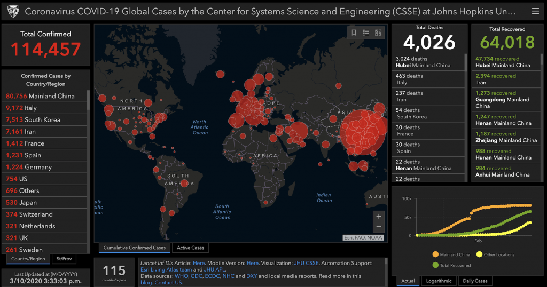The width and height of the screenshot is (547, 287).
Task: Open the hamburger menu at top right
Action: point(535,12)
